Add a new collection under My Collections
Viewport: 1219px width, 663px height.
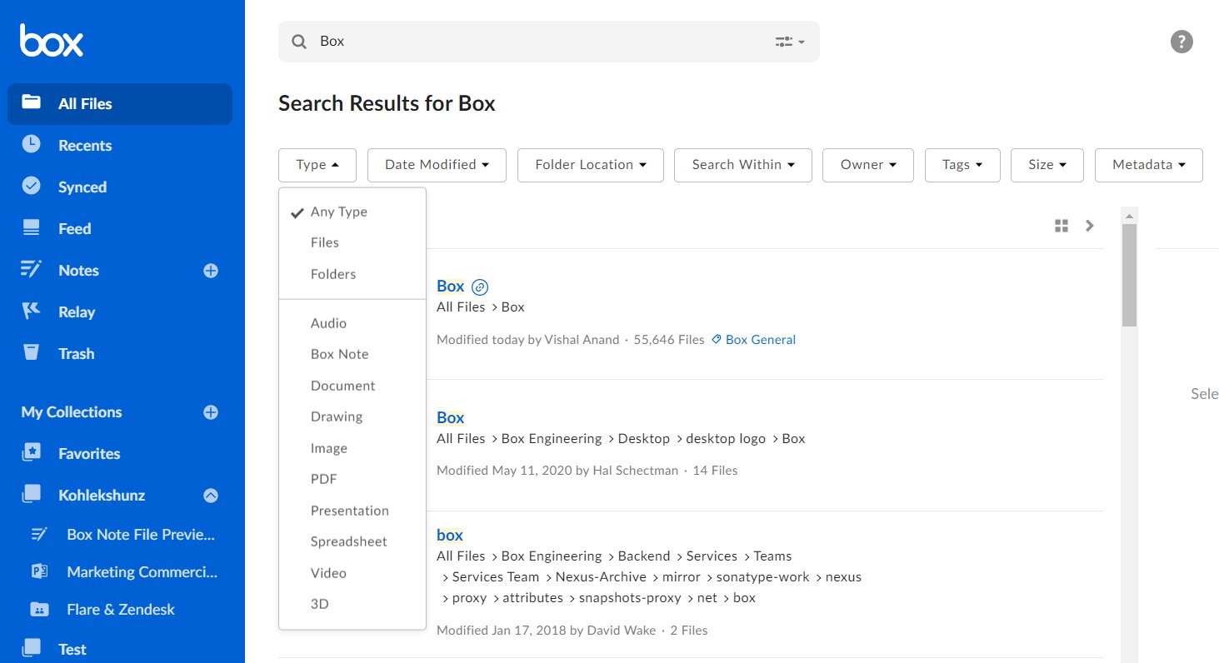point(210,411)
